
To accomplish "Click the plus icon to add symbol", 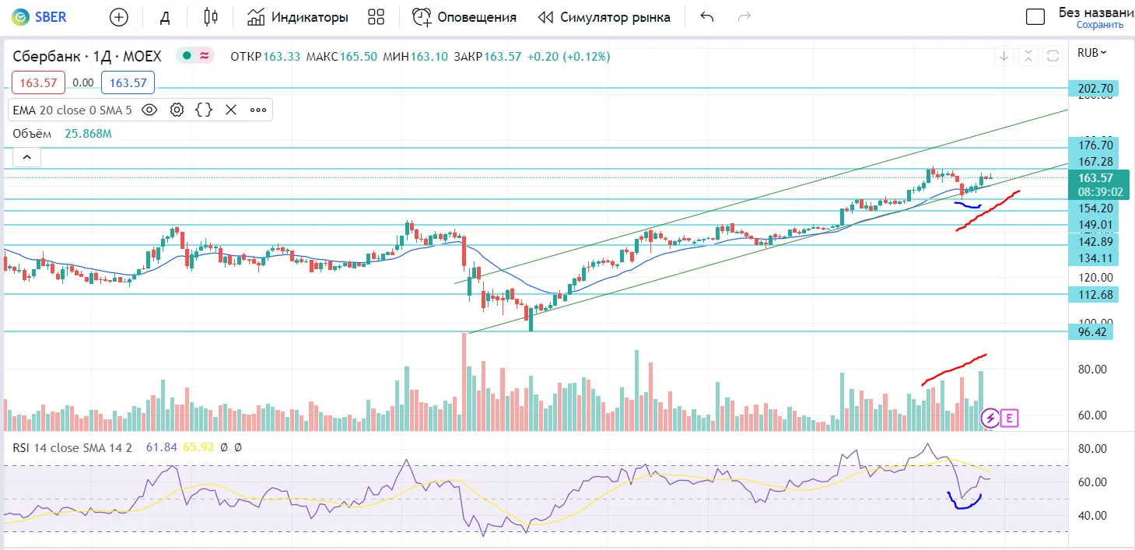I will click(x=119, y=17).
